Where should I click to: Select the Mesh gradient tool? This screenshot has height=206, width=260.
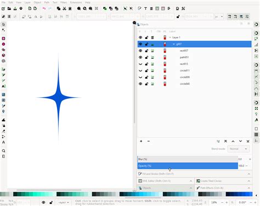tap(3, 100)
